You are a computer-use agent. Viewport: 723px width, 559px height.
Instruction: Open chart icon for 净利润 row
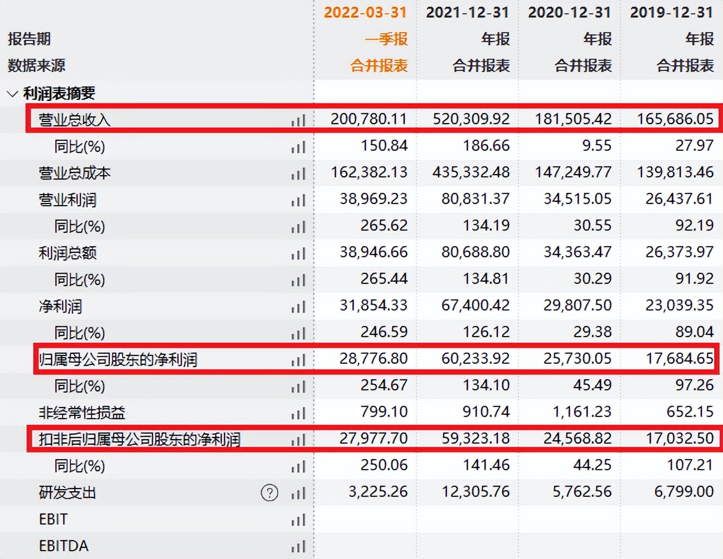tap(298, 306)
